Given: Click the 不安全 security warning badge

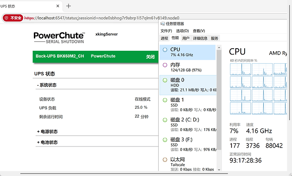Looking at the screenshot, I should 13,18.
